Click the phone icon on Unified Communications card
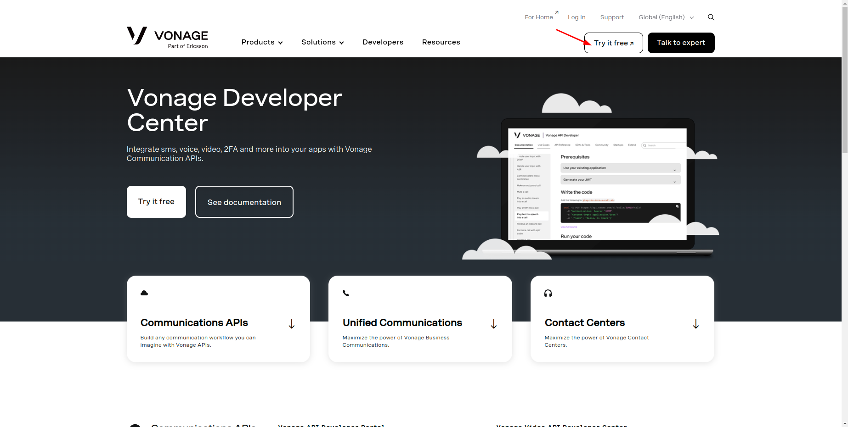This screenshot has height=427, width=848. 346,293
